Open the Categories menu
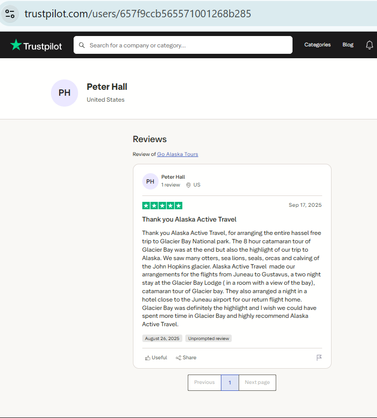This screenshot has width=377, height=418. click(317, 45)
